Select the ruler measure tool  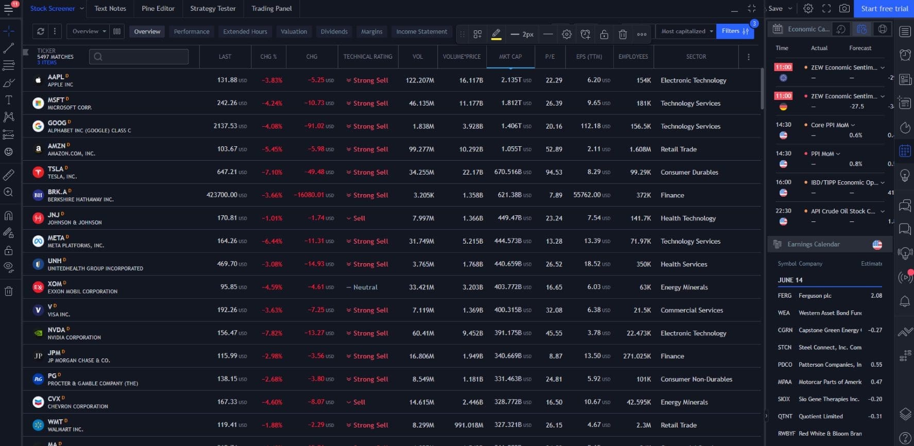(x=9, y=175)
